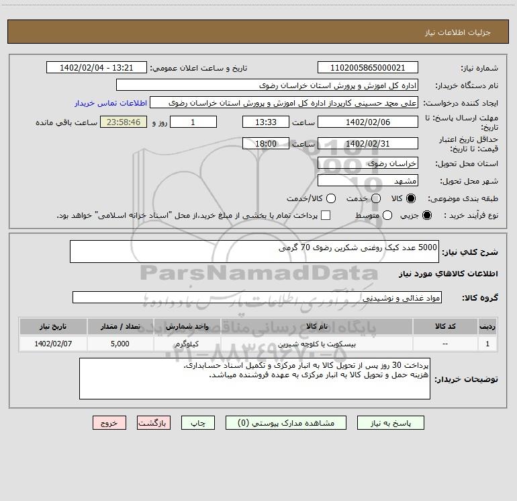Image resolution: width=517 pixels, height=501 pixels.
Task: Click the واحد شمارش column header
Action: pos(187,326)
